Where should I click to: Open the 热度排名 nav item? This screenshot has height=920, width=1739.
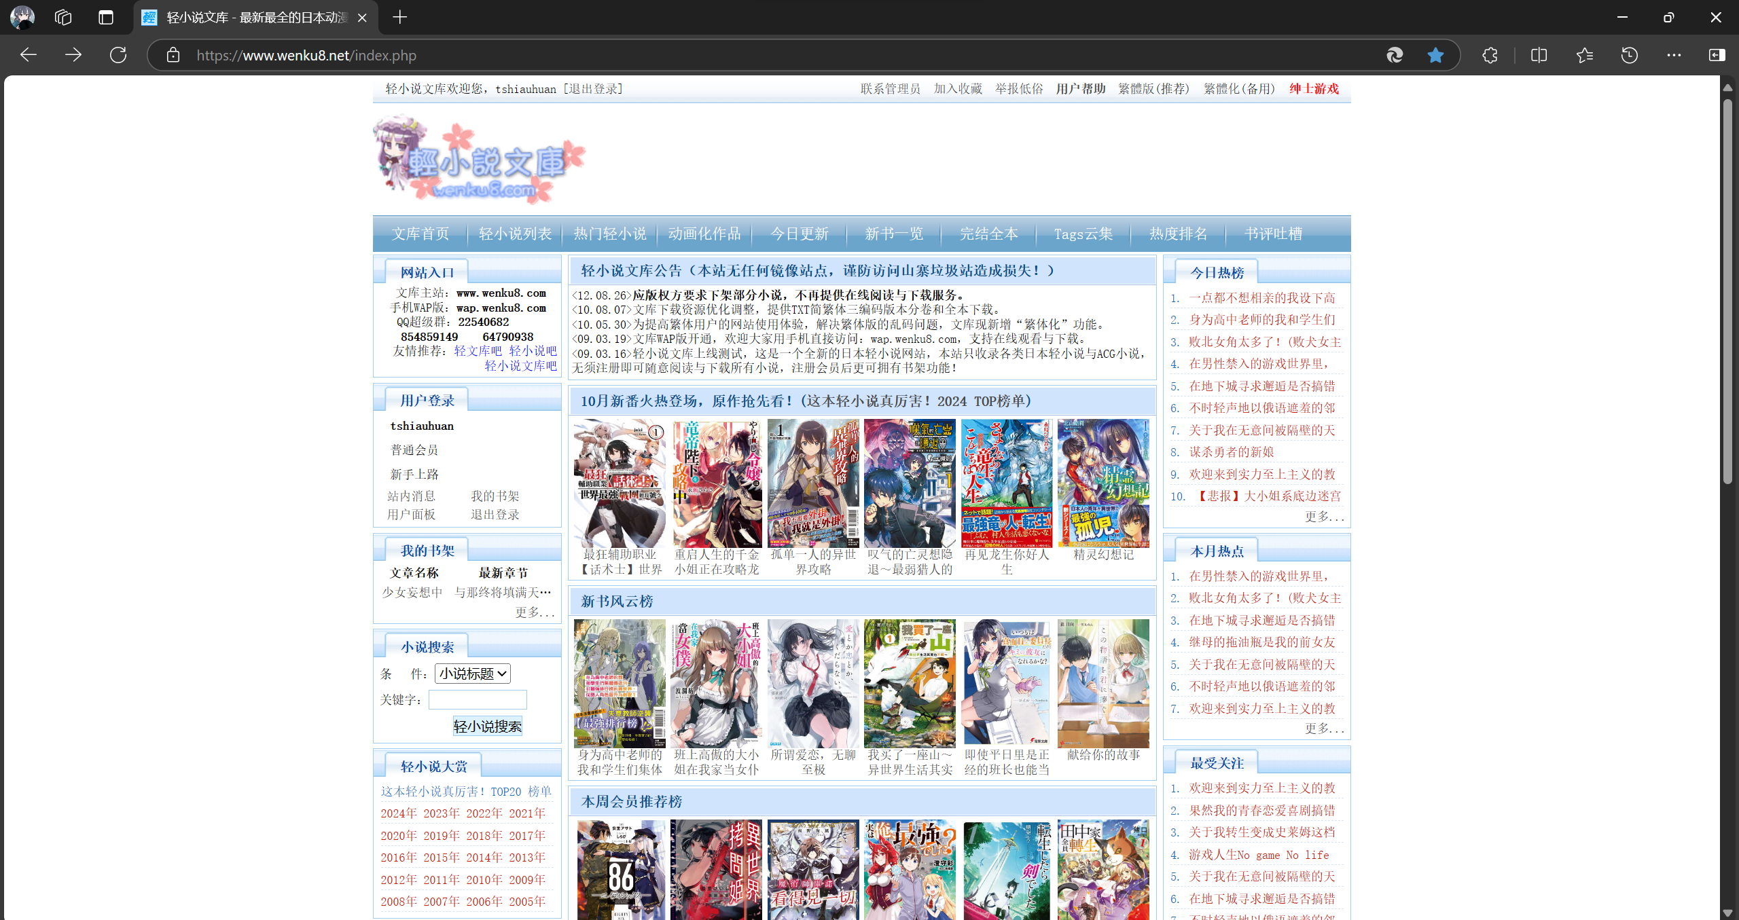coord(1179,234)
